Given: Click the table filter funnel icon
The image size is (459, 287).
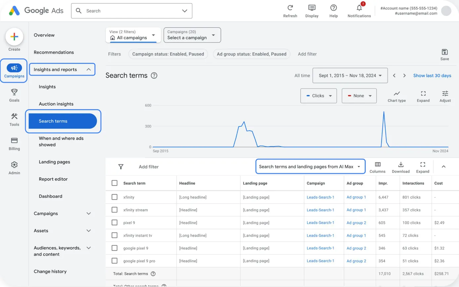Looking at the screenshot, I should coord(121,167).
